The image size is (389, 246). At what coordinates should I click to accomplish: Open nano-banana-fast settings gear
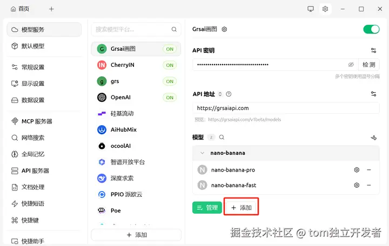coord(357,185)
